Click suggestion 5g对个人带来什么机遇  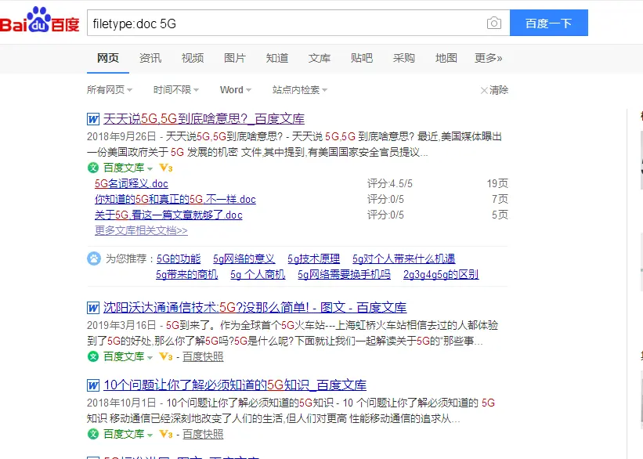pos(404,258)
